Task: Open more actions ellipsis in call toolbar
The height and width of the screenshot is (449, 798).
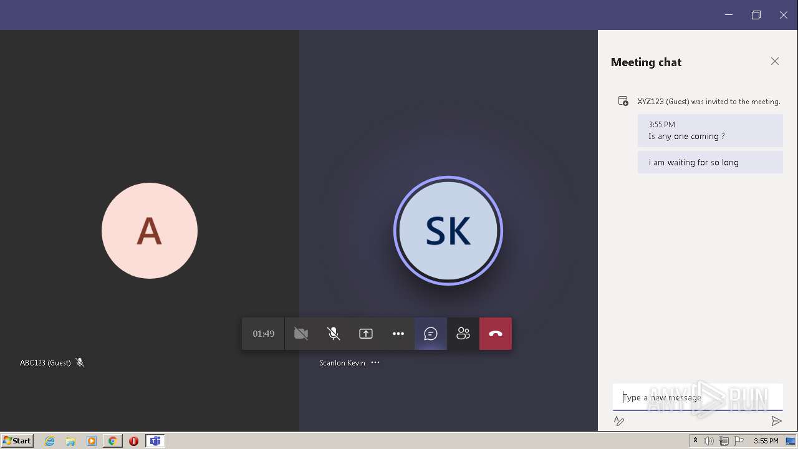Action: click(398, 334)
